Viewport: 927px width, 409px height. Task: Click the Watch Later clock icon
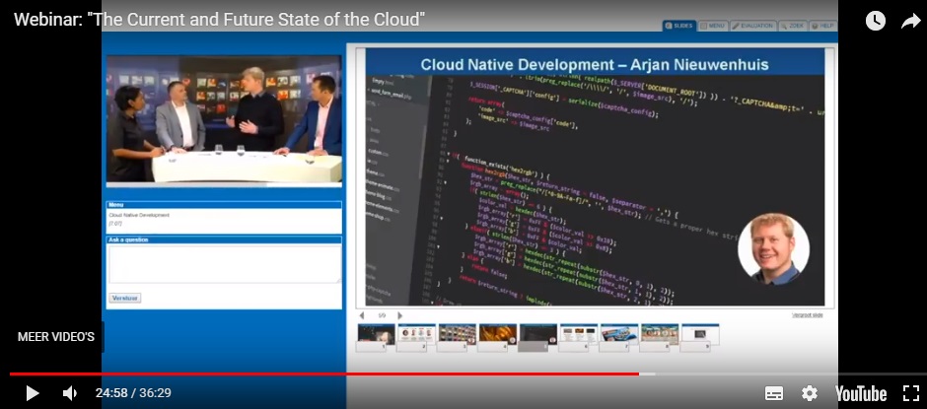click(875, 21)
